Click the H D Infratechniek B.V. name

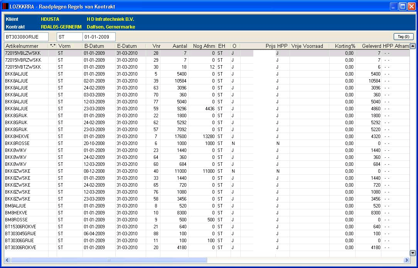click(110, 19)
